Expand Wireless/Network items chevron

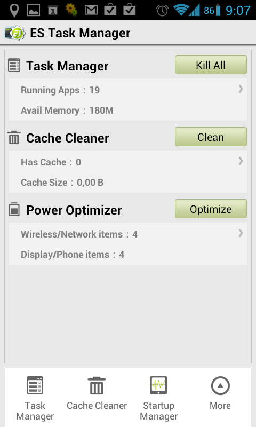click(240, 233)
